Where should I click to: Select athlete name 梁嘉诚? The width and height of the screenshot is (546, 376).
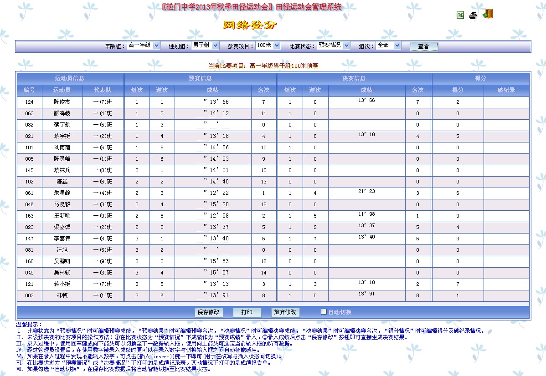[62, 227]
